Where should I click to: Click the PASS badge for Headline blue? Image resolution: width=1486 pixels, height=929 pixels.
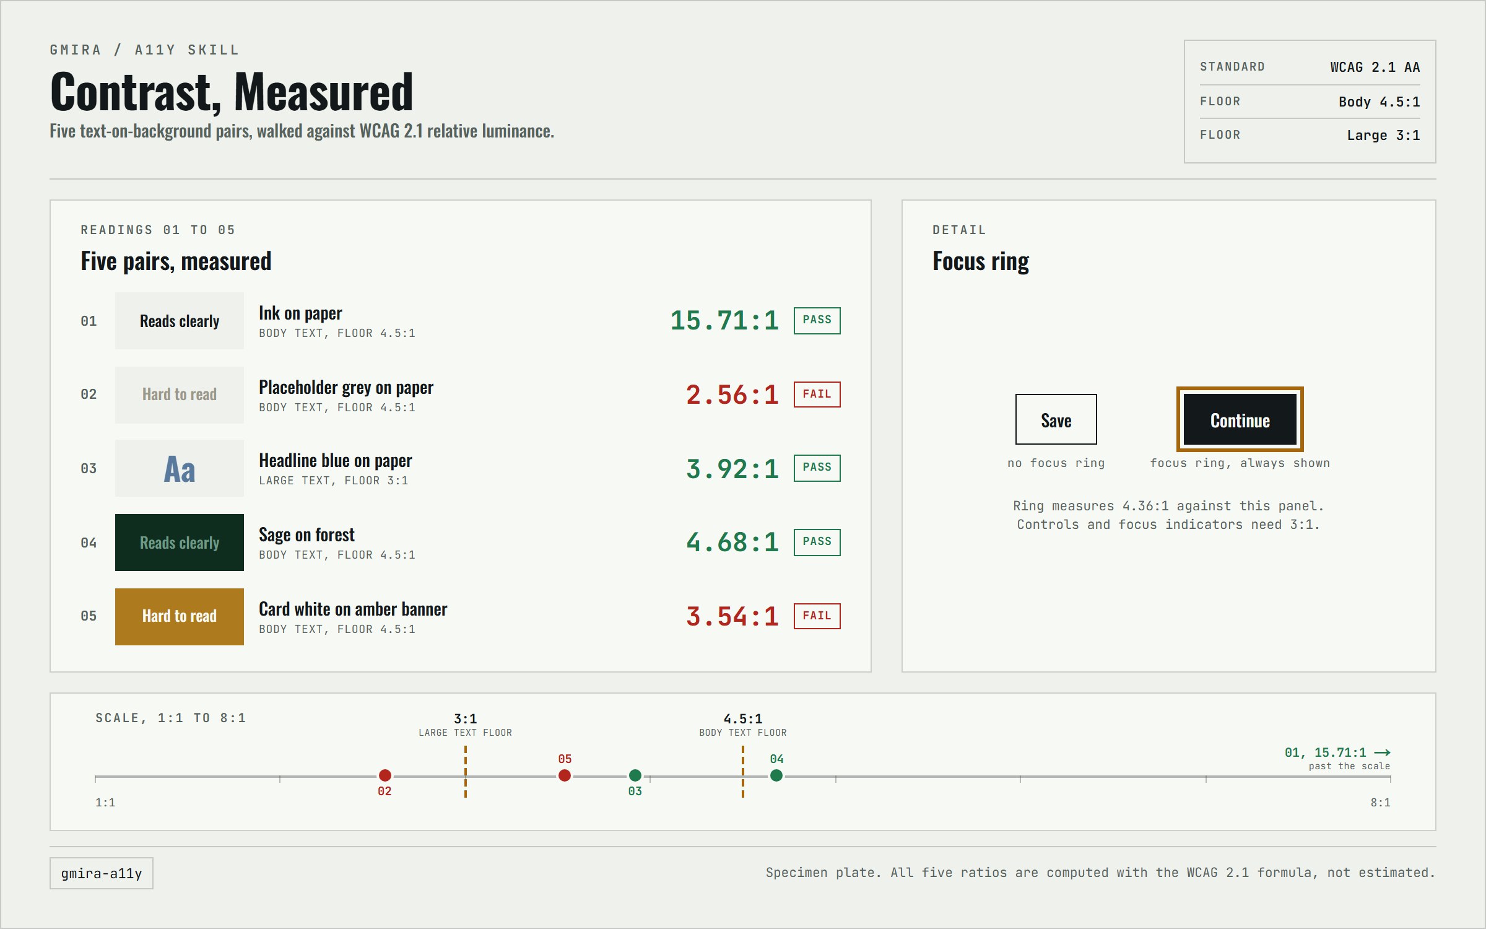tap(817, 468)
